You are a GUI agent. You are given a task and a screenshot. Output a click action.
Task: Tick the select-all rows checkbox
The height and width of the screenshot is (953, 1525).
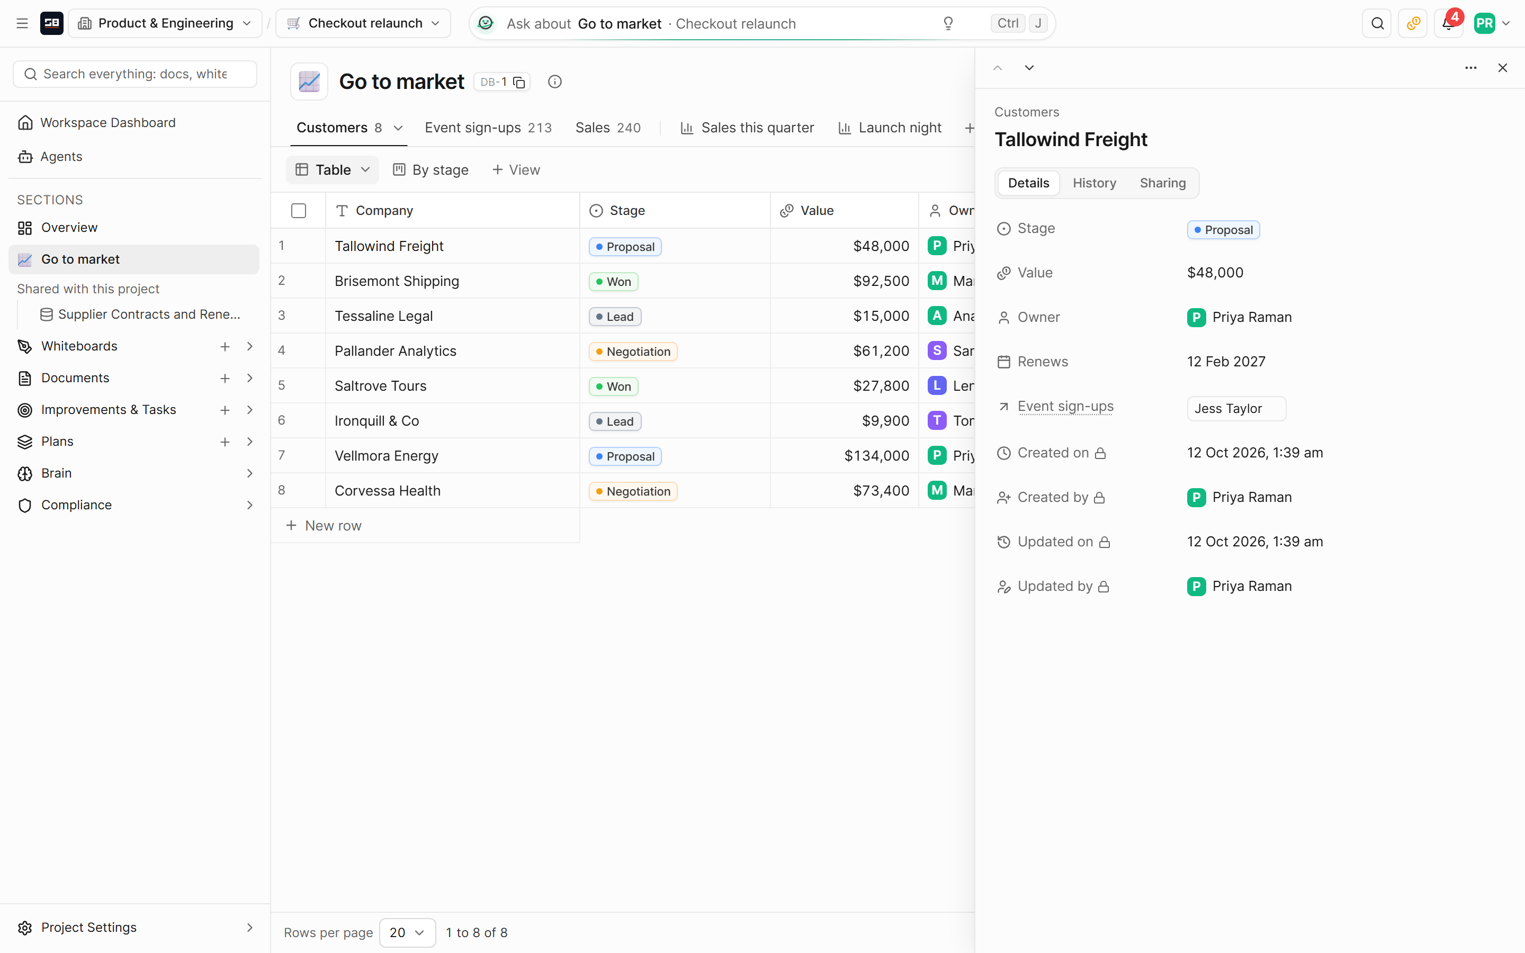(x=299, y=211)
